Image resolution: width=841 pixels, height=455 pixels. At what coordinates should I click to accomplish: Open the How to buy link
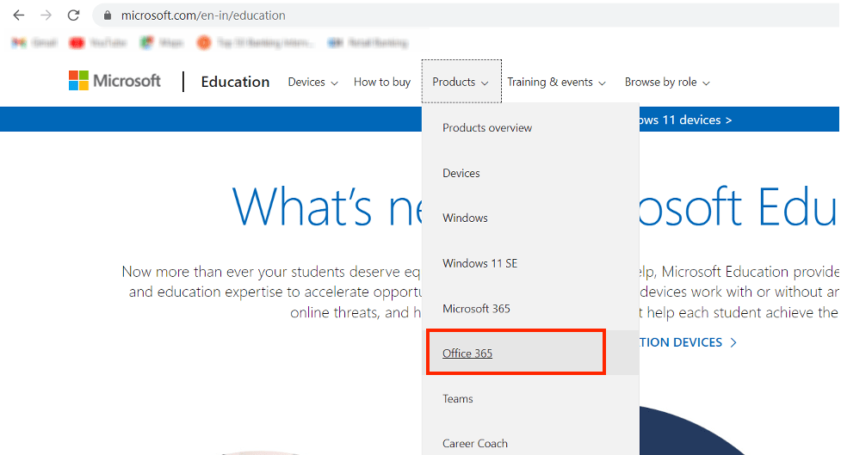point(382,82)
